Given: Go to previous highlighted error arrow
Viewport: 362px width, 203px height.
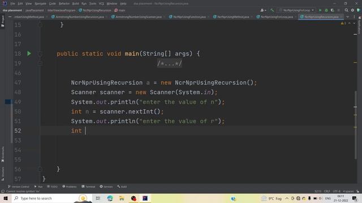Looking at the screenshot, I should coord(350,23).
